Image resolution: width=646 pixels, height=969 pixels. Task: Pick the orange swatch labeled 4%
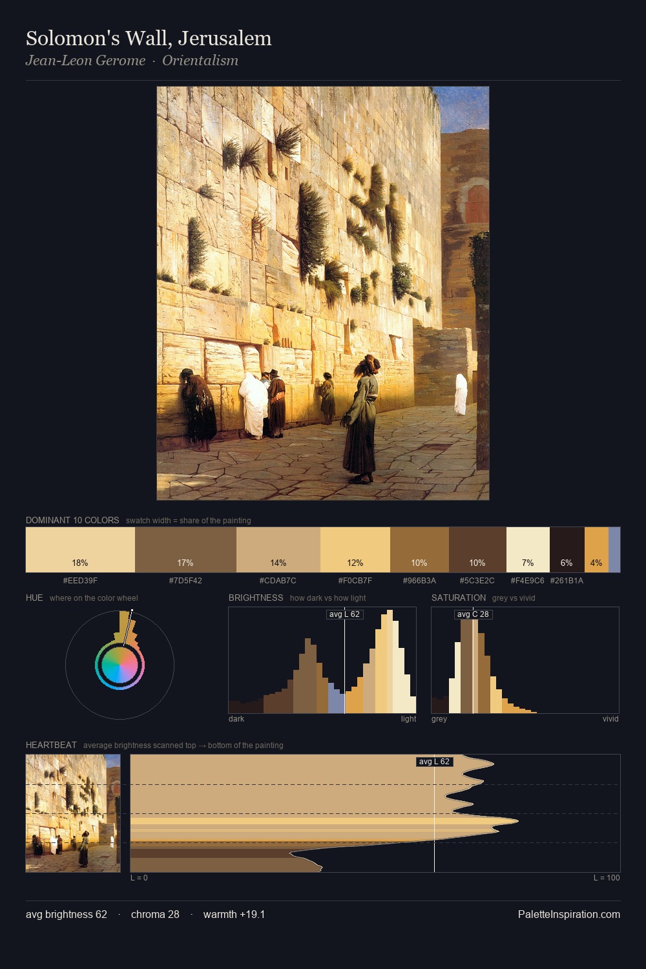click(x=596, y=550)
